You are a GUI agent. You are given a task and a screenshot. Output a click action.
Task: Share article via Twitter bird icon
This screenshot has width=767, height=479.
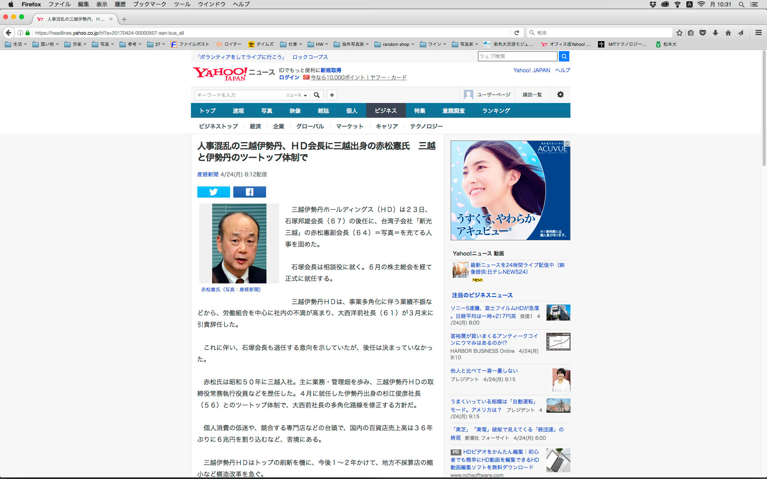pos(213,192)
